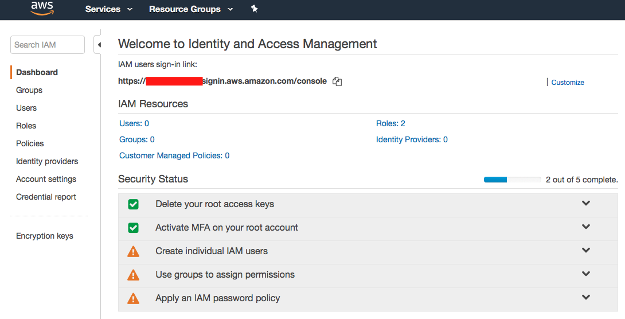Click the Customer Managed Policies: 0 link
Viewport: 625px width, 319px height.
174,155
